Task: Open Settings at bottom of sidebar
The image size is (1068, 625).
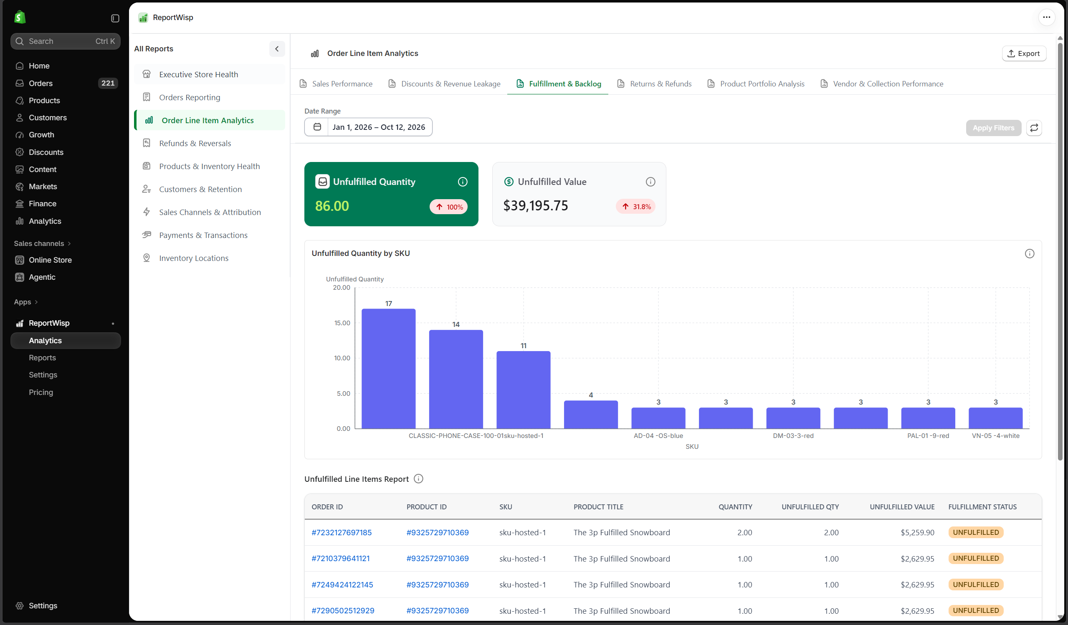Action: point(65,605)
